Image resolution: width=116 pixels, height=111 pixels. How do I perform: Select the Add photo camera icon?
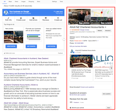(x=33, y=18)
